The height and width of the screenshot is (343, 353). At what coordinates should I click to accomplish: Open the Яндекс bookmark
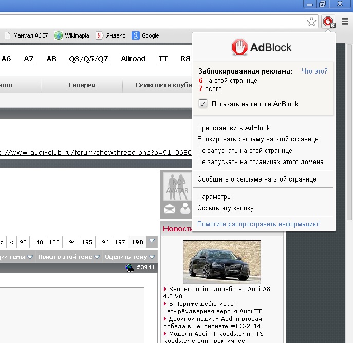[x=110, y=35]
